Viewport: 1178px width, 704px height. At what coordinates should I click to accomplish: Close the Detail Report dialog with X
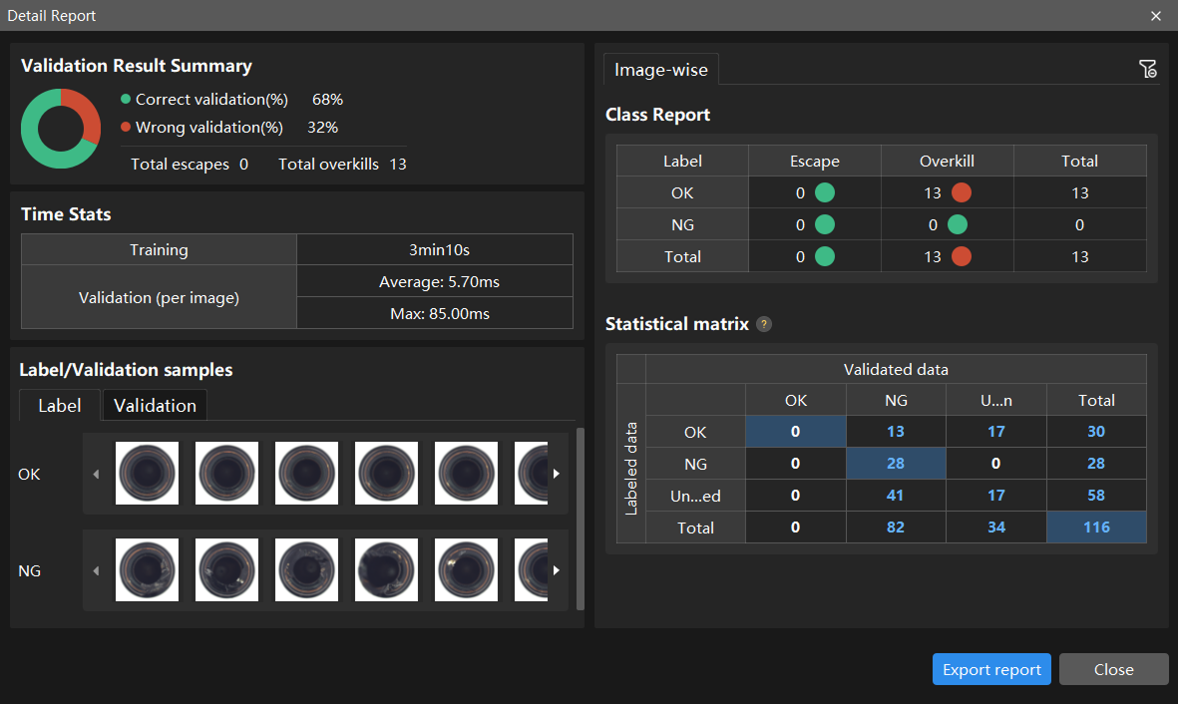tap(1156, 16)
